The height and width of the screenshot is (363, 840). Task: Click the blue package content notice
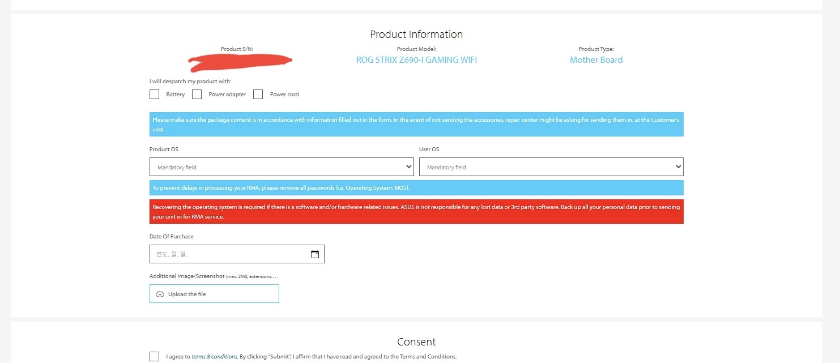pyautogui.click(x=416, y=125)
